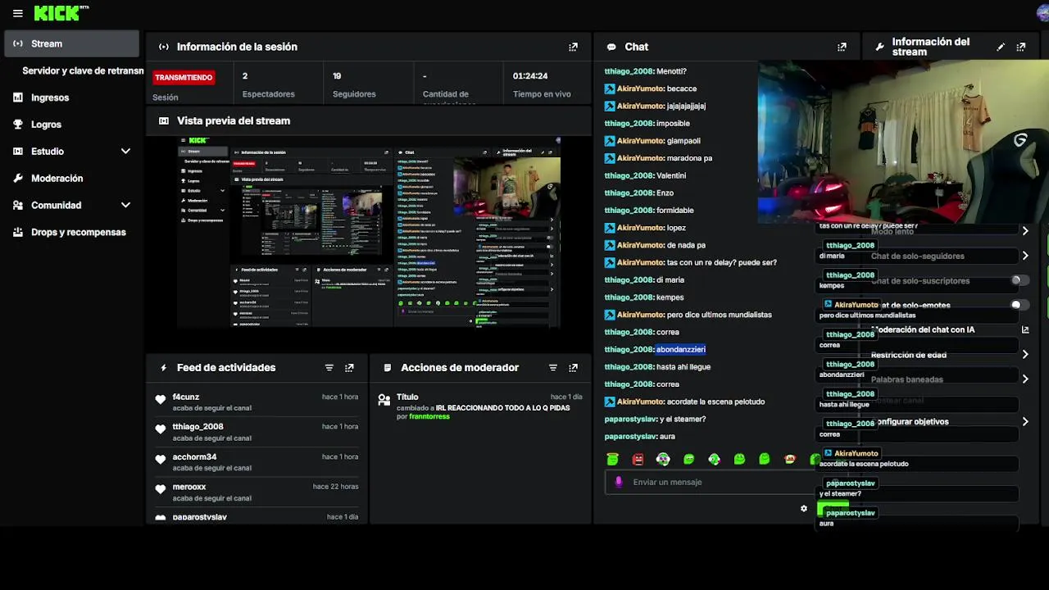This screenshot has height=590, width=1049.
Task: Click the heart icon next to acchorm34
Action: pos(161,459)
